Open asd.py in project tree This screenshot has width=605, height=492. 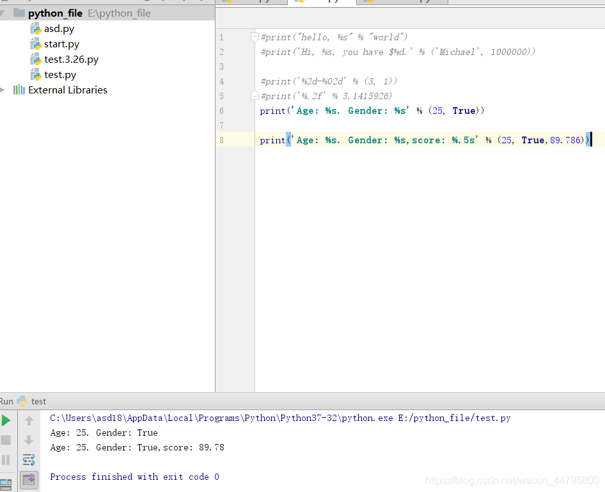coord(59,29)
